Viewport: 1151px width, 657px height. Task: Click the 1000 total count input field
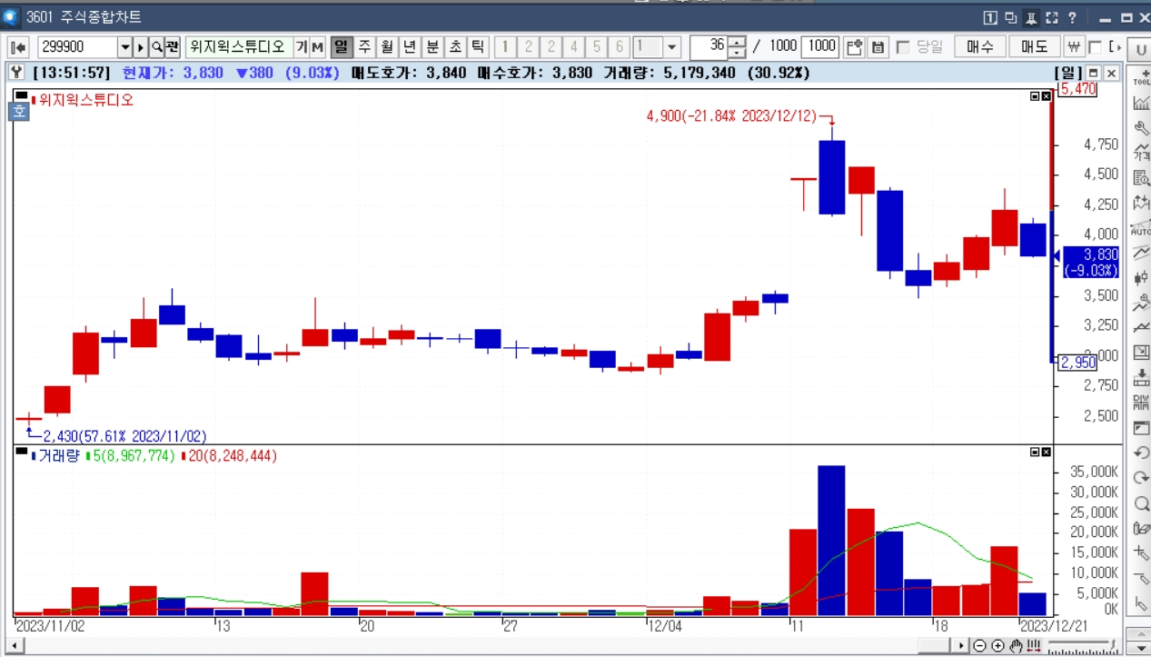819,47
